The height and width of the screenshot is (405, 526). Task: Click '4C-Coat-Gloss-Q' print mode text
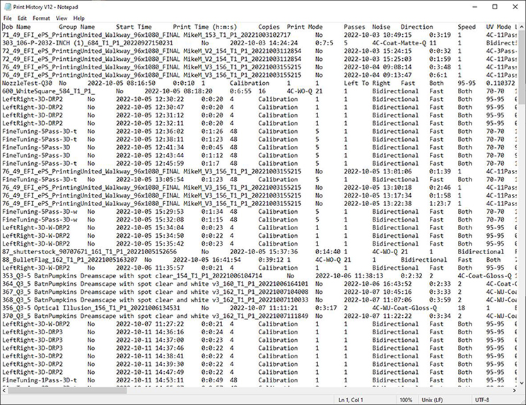click(484, 275)
